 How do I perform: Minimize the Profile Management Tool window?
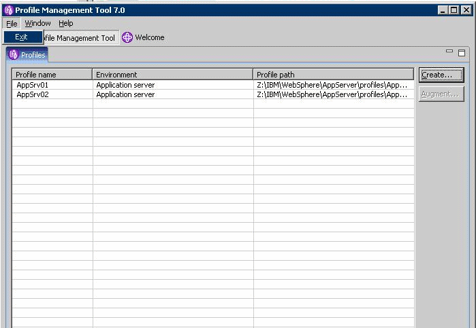coord(443,10)
